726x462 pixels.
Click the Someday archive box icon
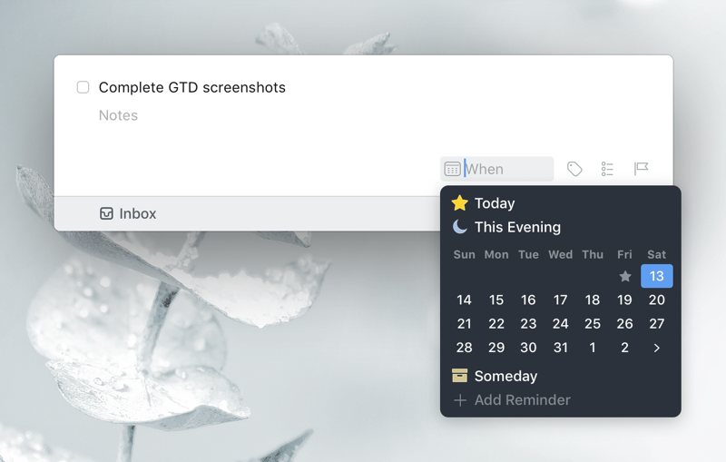[460, 376]
